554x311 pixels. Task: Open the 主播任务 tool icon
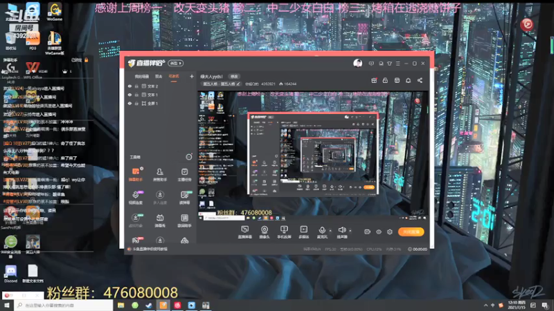184,174
